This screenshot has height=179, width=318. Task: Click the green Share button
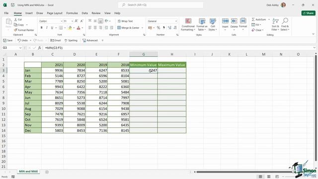point(308,13)
